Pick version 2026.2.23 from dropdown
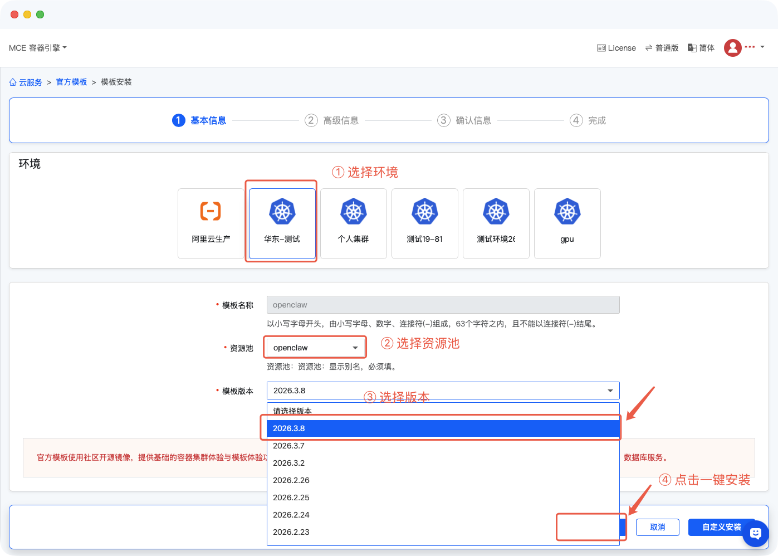778x556 pixels. pyautogui.click(x=291, y=532)
